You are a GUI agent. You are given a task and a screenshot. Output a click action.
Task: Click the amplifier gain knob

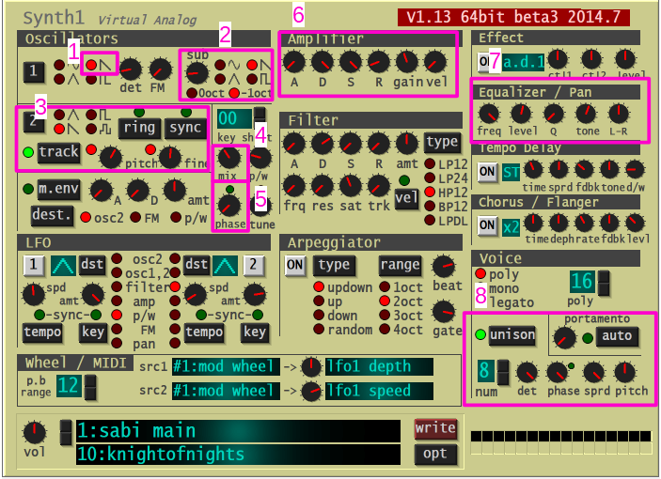(407, 62)
